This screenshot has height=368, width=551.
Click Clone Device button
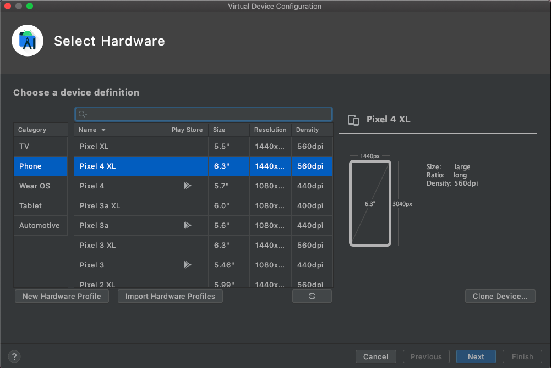[500, 296]
